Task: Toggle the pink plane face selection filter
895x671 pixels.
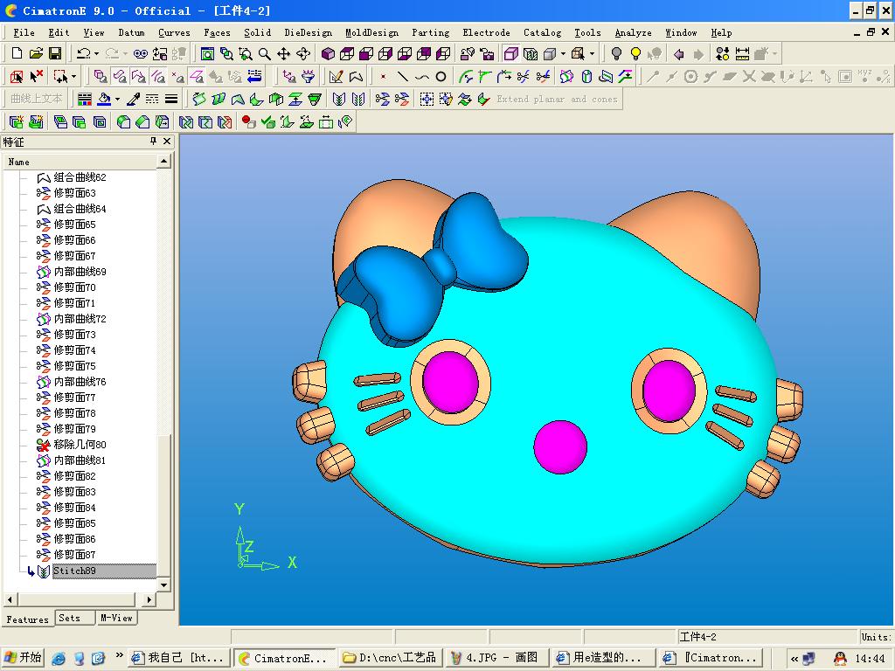Action: [x=197, y=76]
